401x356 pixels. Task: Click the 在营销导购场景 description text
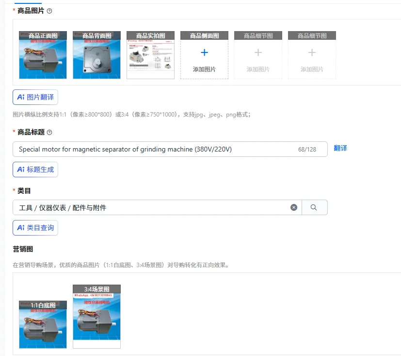point(121,265)
